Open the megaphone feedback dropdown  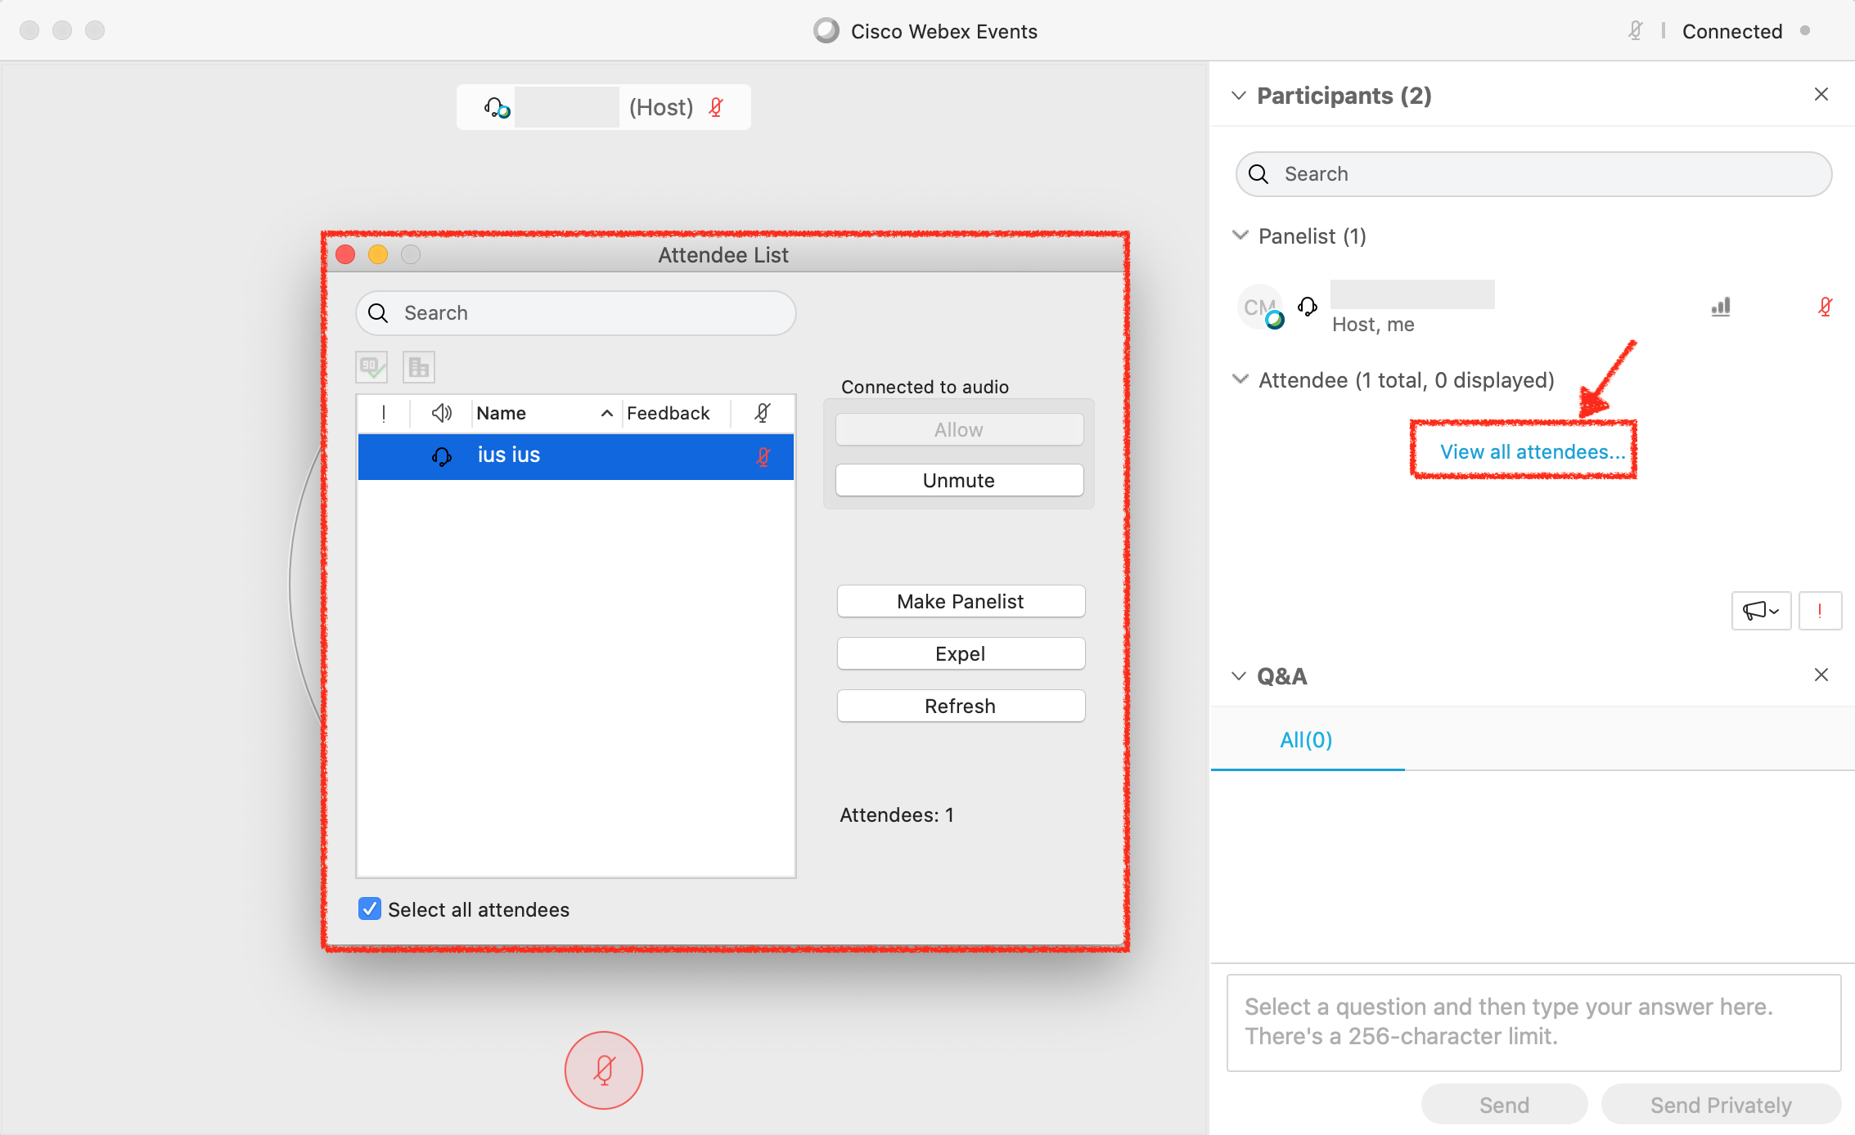click(1761, 611)
